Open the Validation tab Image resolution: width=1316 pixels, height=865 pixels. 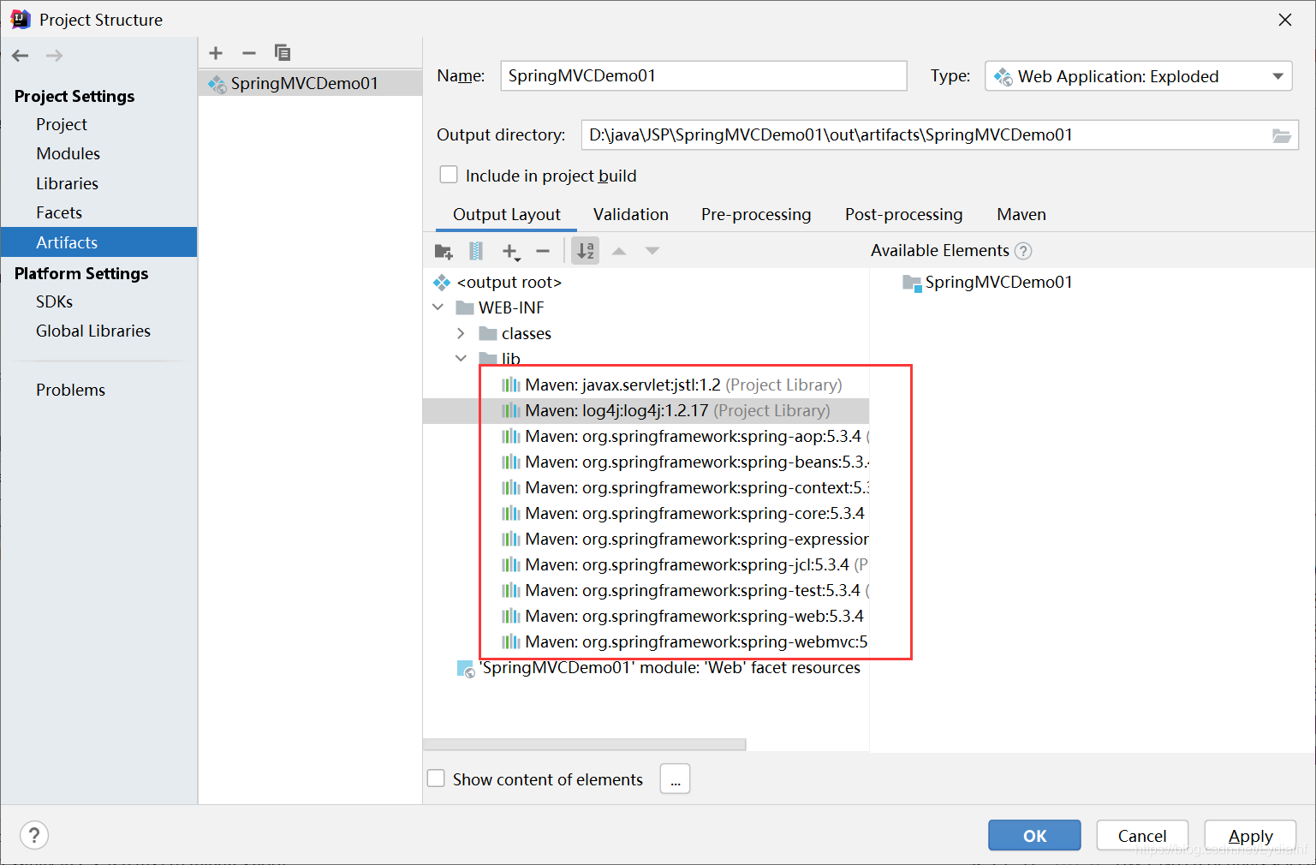click(631, 214)
